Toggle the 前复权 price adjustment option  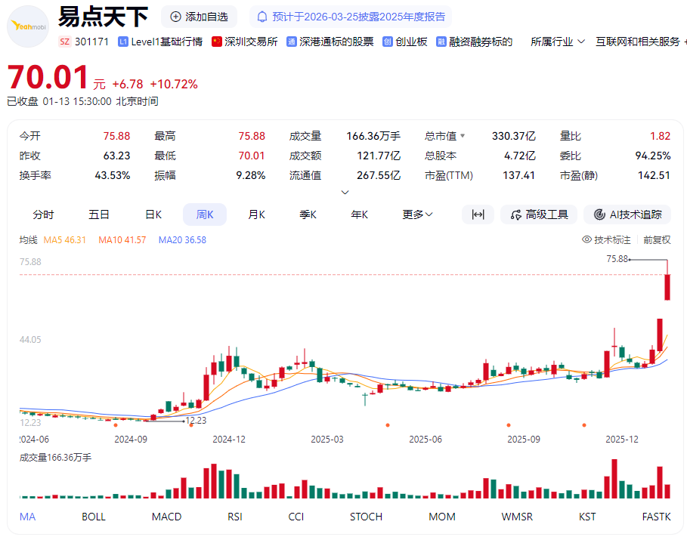click(657, 239)
